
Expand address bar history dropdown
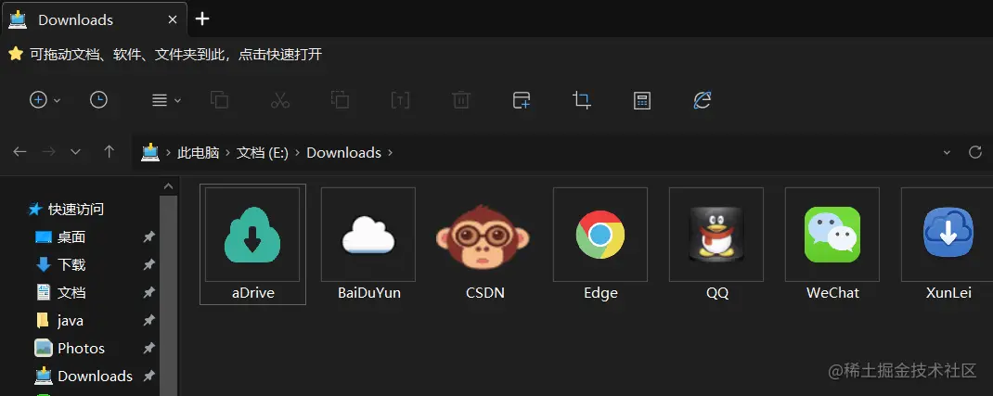coord(947,152)
